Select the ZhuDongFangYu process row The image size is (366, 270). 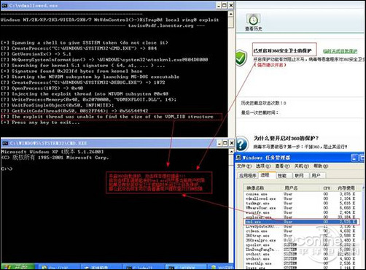tap(300, 250)
